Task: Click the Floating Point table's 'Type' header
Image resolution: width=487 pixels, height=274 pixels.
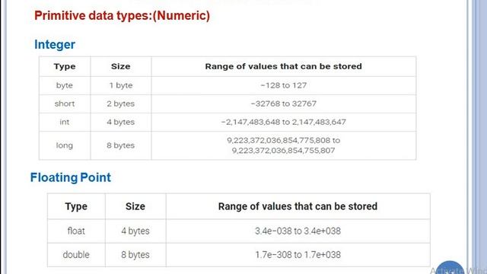Action: 76,206
